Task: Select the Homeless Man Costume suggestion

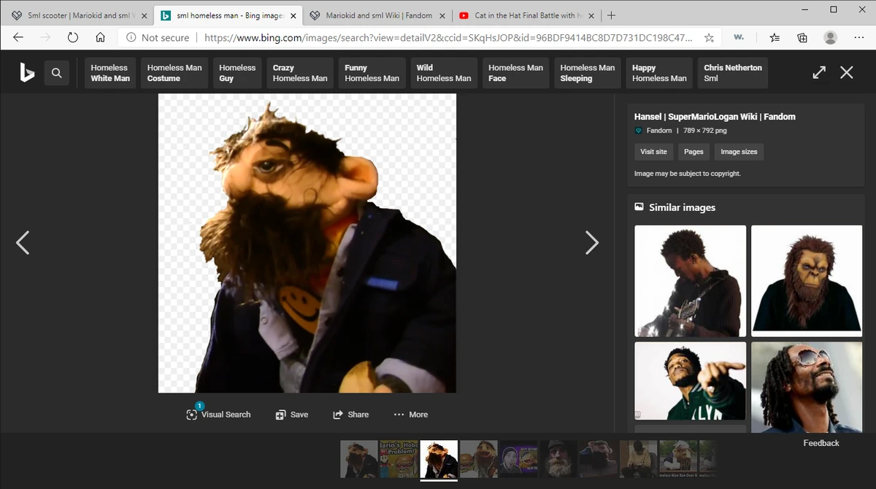Action: click(174, 73)
